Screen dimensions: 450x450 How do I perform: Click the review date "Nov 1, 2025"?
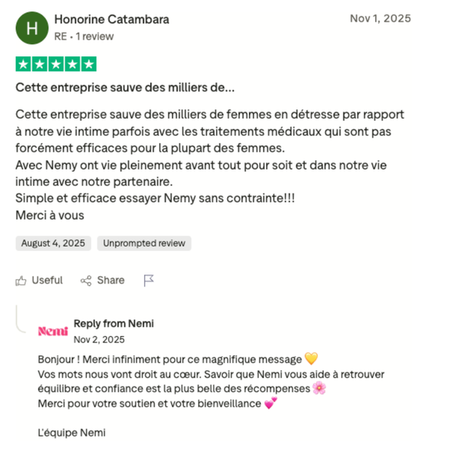(380, 19)
